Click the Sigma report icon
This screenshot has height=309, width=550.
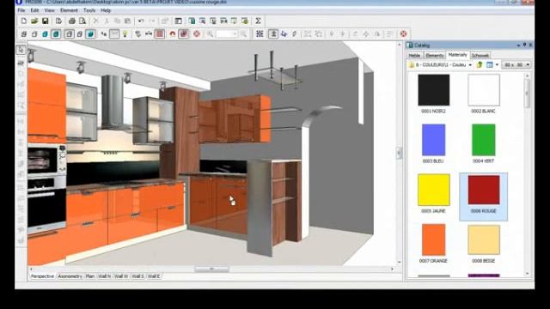[258, 21]
